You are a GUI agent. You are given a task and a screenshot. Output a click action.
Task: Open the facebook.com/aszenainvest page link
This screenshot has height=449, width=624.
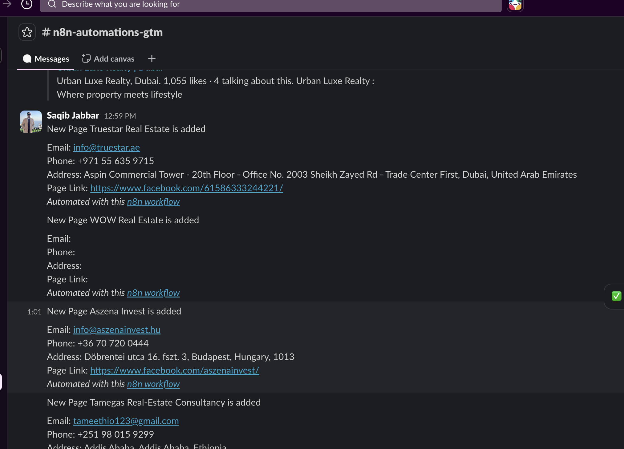(x=175, y=370)
